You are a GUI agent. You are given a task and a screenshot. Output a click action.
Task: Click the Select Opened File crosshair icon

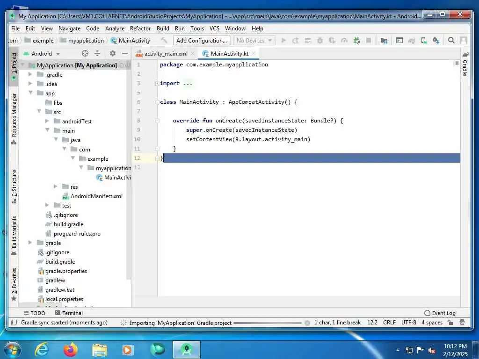[x=85, y=53]
